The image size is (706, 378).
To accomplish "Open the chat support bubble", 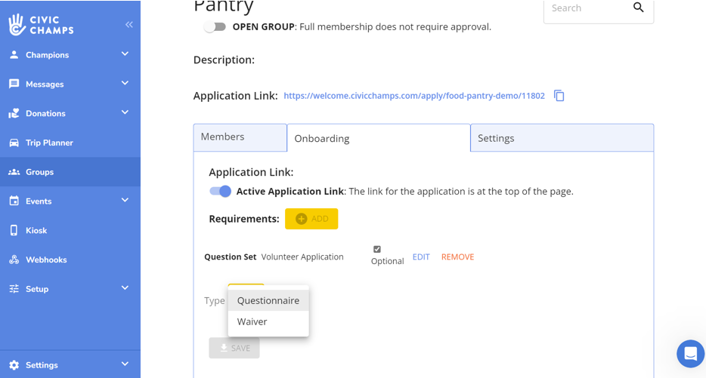I will click(x=689, y=353).
